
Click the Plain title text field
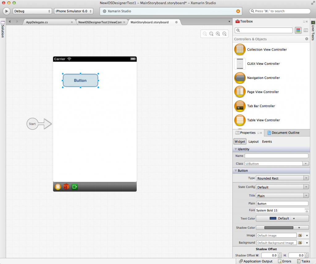282,203
